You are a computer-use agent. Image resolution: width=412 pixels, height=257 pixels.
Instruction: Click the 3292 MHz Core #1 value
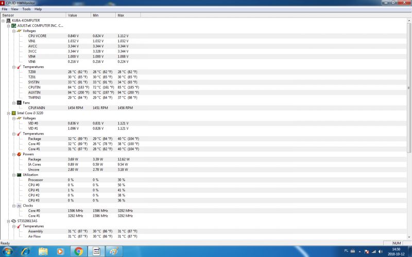pos(75,216)
